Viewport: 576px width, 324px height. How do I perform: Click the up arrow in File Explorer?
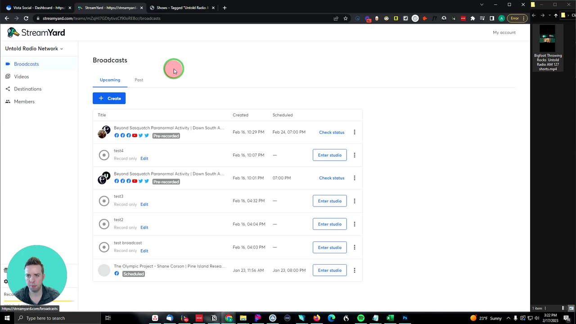[556, 15]
